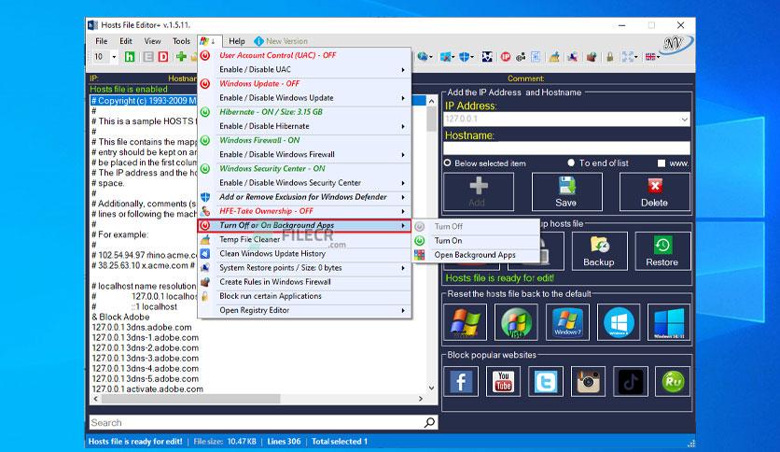Click the Delete button
The image size is (780, 452).
tap(655, 192)
